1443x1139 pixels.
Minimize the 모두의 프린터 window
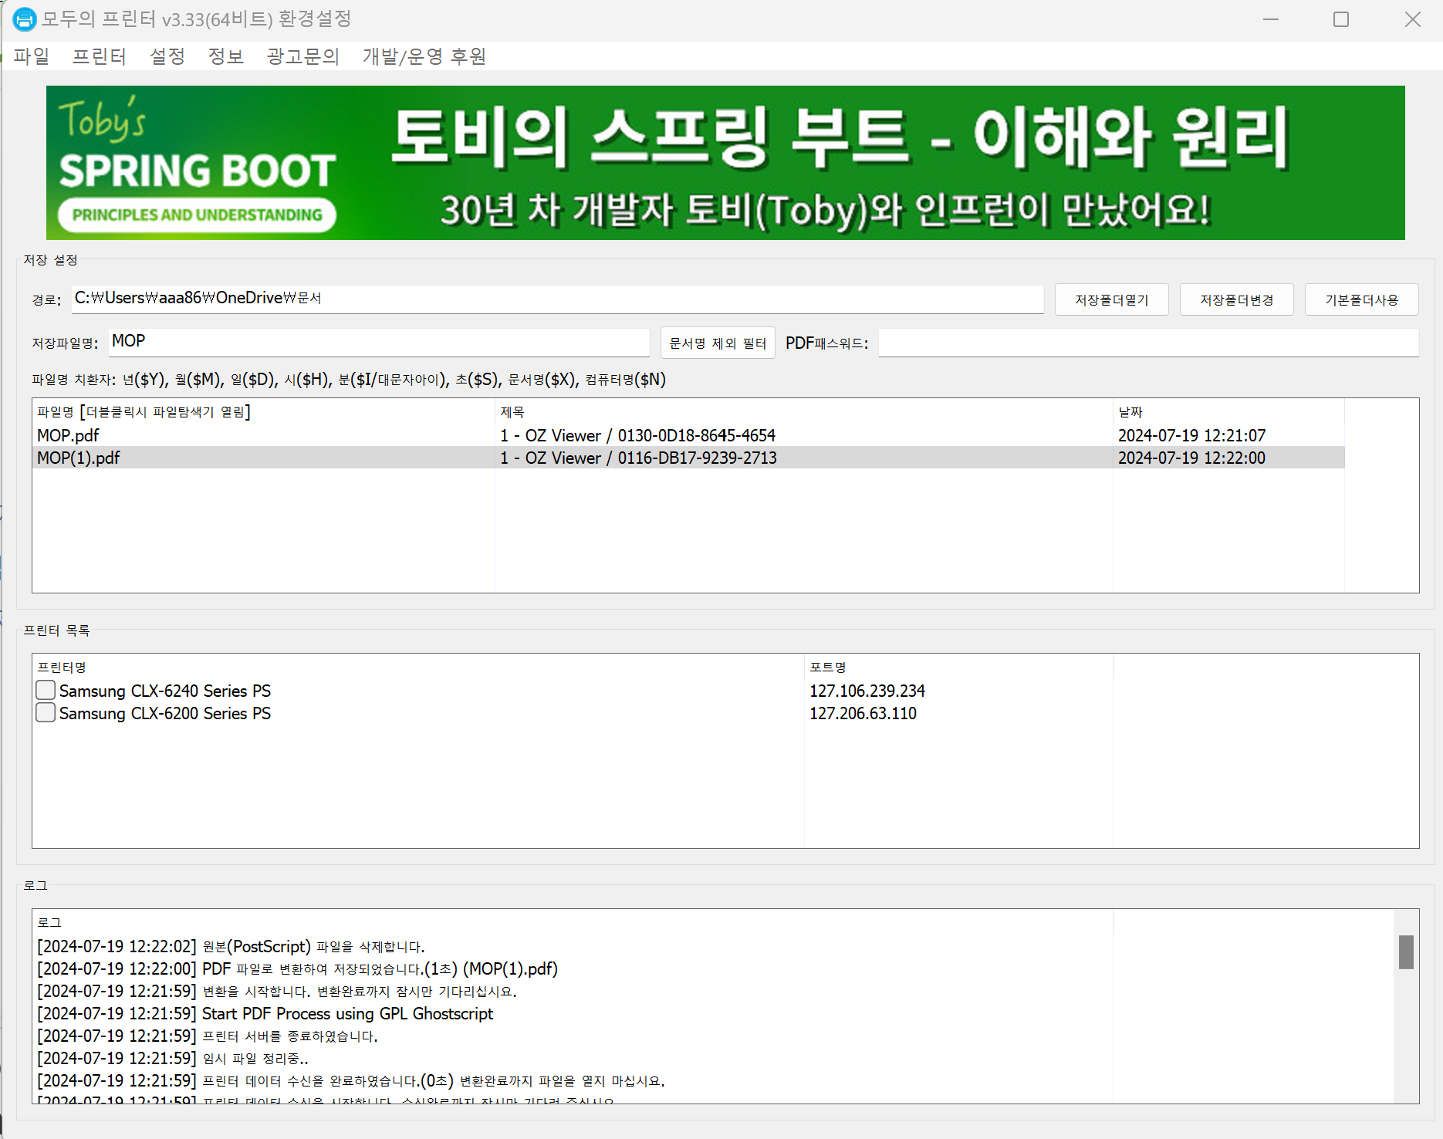tap(1271, 19)
